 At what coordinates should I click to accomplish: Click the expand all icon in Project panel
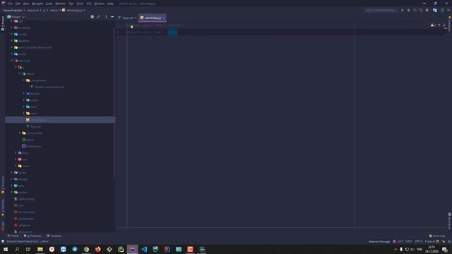click(99, 17)
